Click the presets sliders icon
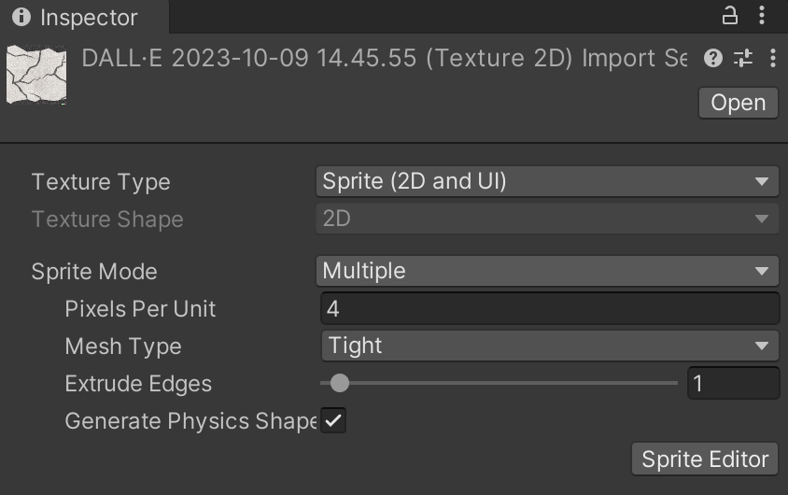Viewport: 788px width, 495px height. point(743,59)
